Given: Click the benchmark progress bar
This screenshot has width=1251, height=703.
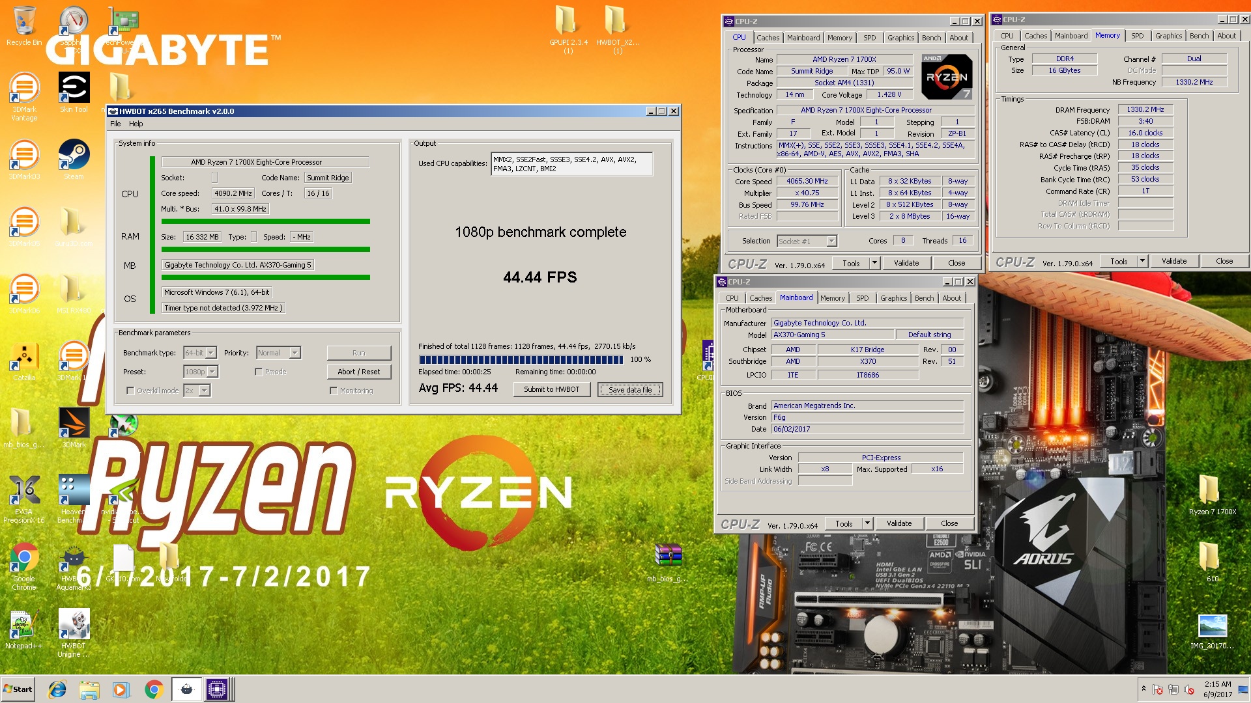Looking at the screenshot, I should point(521,359).
